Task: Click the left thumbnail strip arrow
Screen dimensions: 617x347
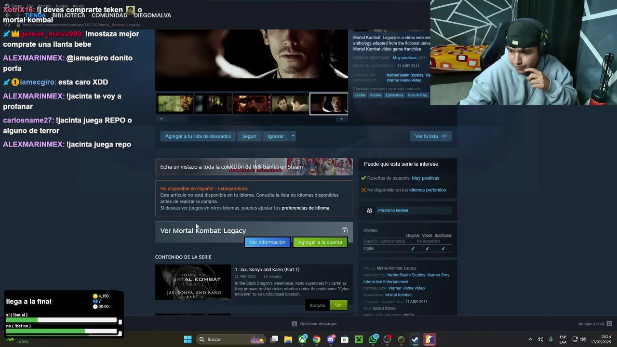Action: pyautogui.click(x=161, y=119)
